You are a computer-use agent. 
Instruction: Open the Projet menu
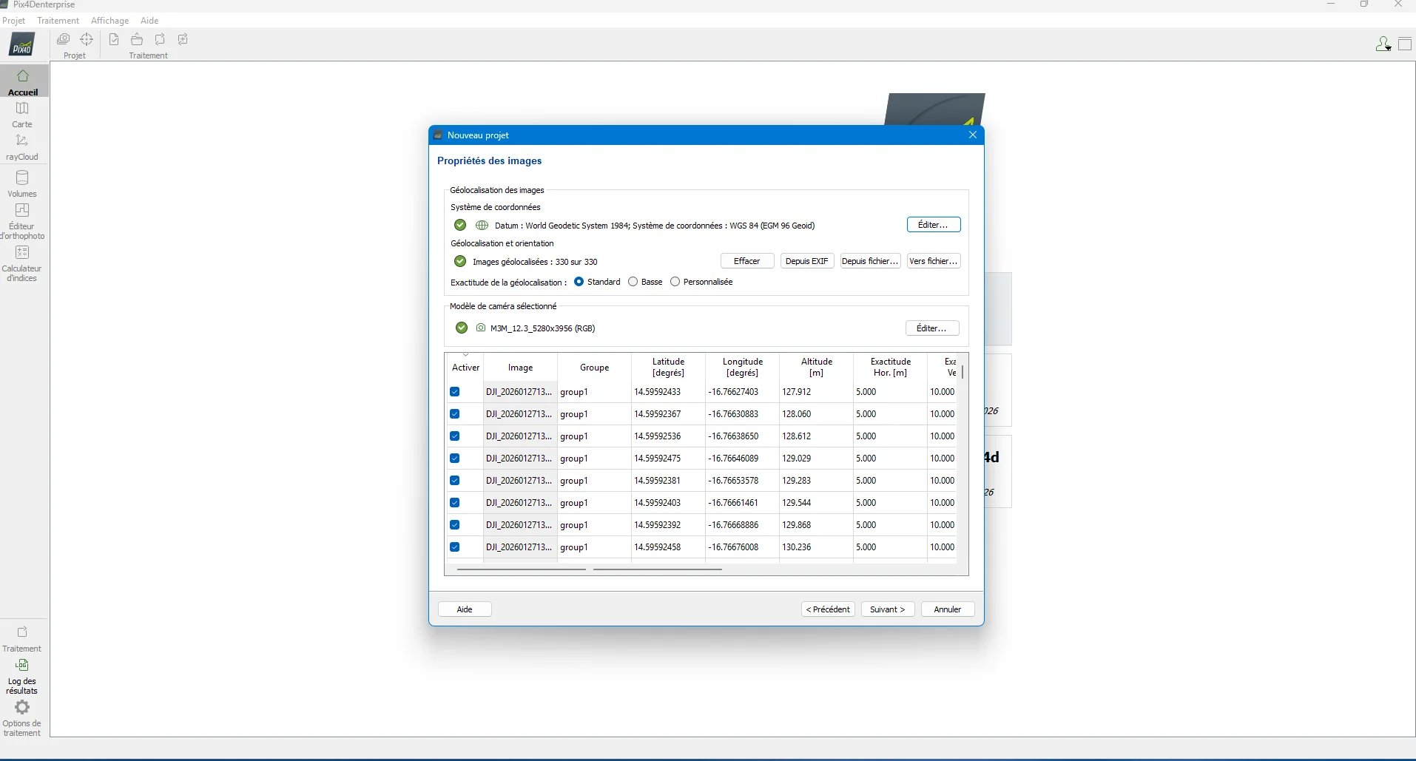click(14, 21)
